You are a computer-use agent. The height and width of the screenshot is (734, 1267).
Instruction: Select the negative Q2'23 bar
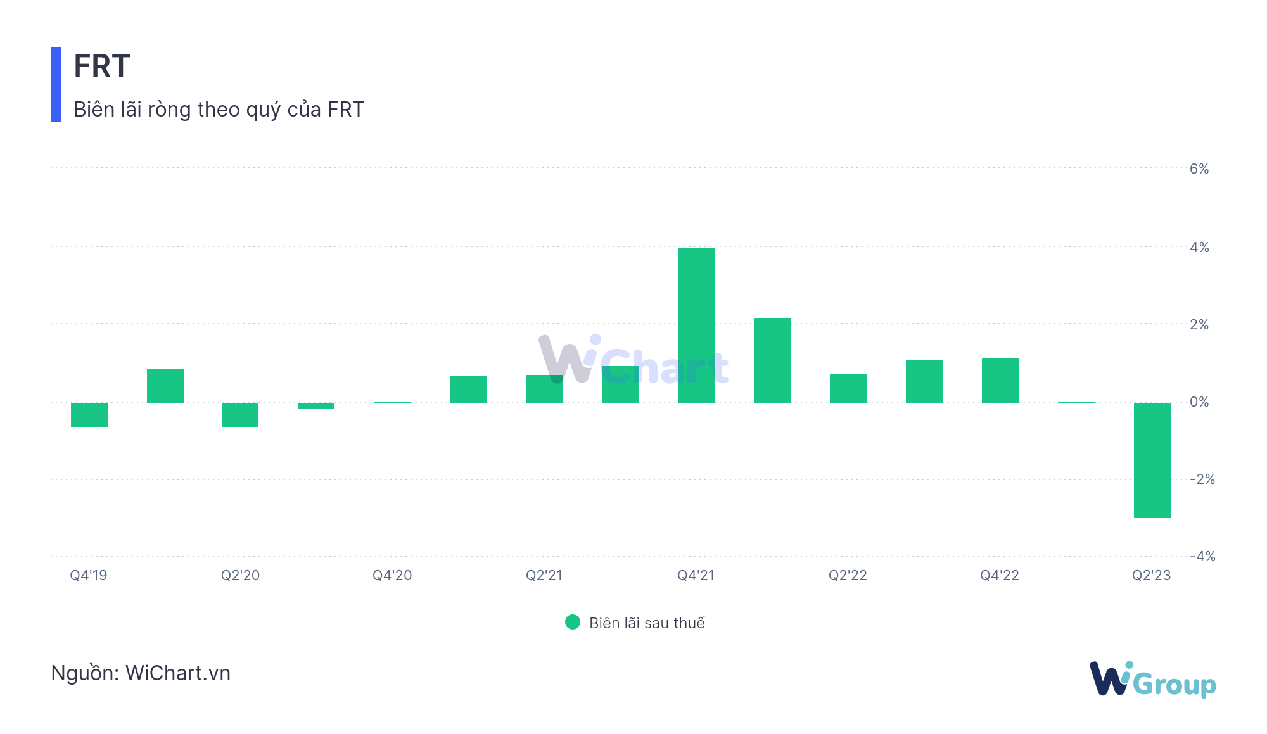pyautogui.click(x=1152, y=460)
